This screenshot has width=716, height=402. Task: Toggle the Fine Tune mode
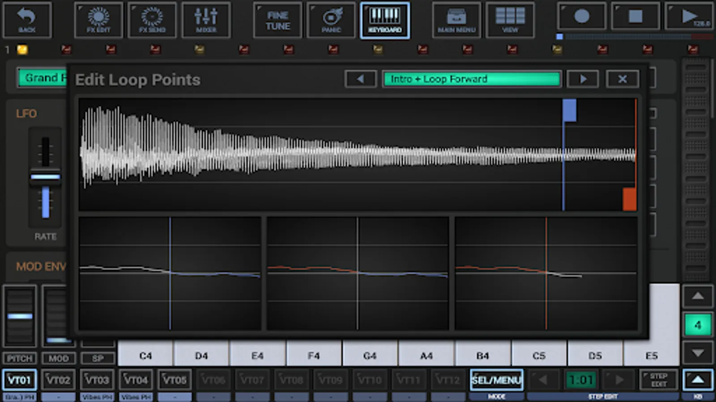click(x=277, y=20)
